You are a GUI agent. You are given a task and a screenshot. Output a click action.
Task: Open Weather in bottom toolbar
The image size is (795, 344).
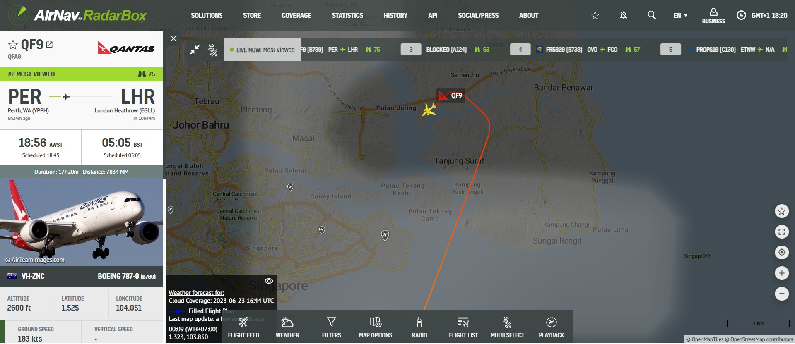(x=287, y=327)
